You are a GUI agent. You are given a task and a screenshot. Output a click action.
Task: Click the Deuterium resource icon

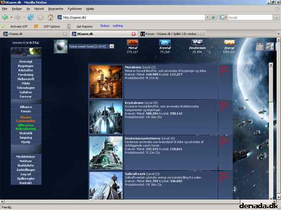point(197,42)
